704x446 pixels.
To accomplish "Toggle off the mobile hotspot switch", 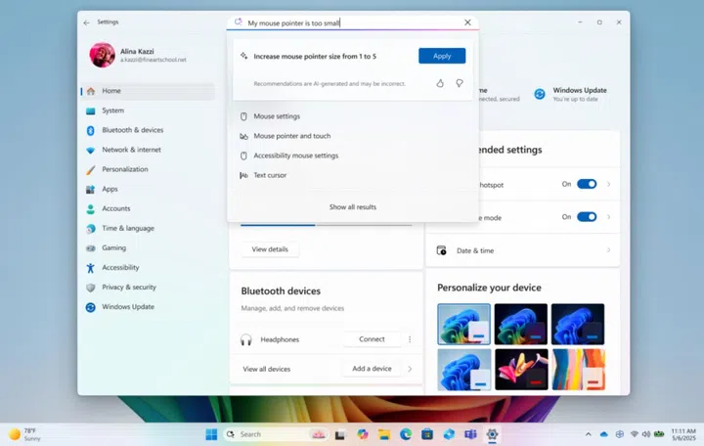I will point(587,184).
